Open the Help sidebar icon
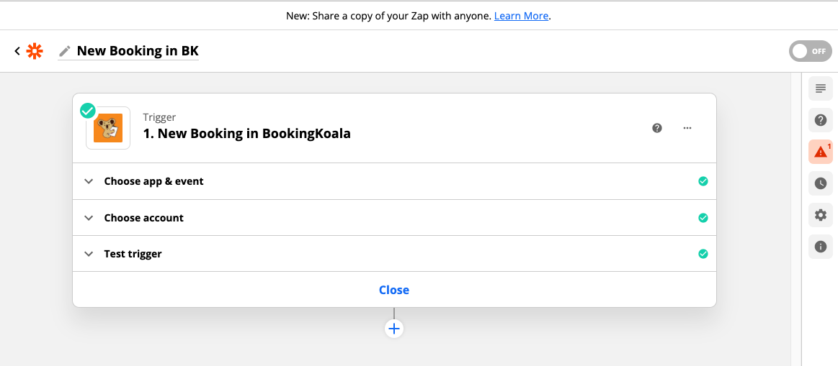This screenshot has height=366, width=838. pyautogui.click(x=820, y=120)
